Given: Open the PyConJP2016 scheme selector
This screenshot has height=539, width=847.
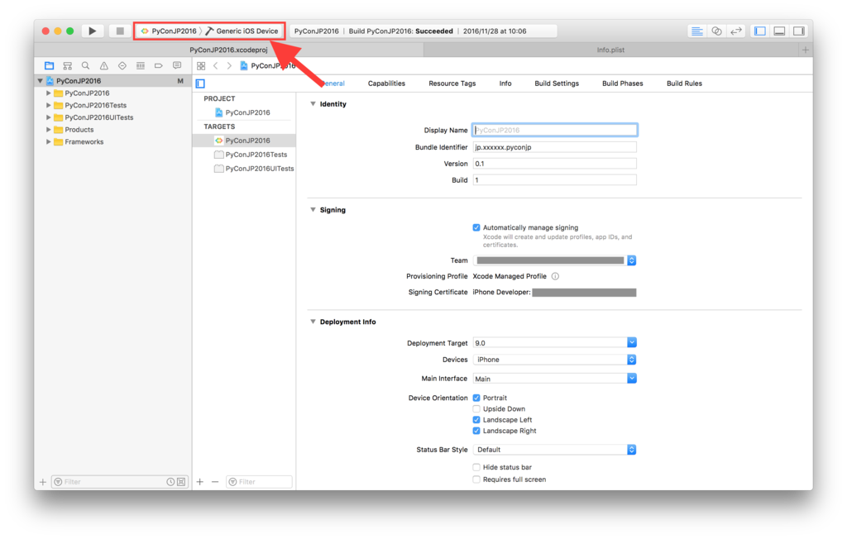Looking at the screenshot, I should pyautogui.click(x=168, y=31).
